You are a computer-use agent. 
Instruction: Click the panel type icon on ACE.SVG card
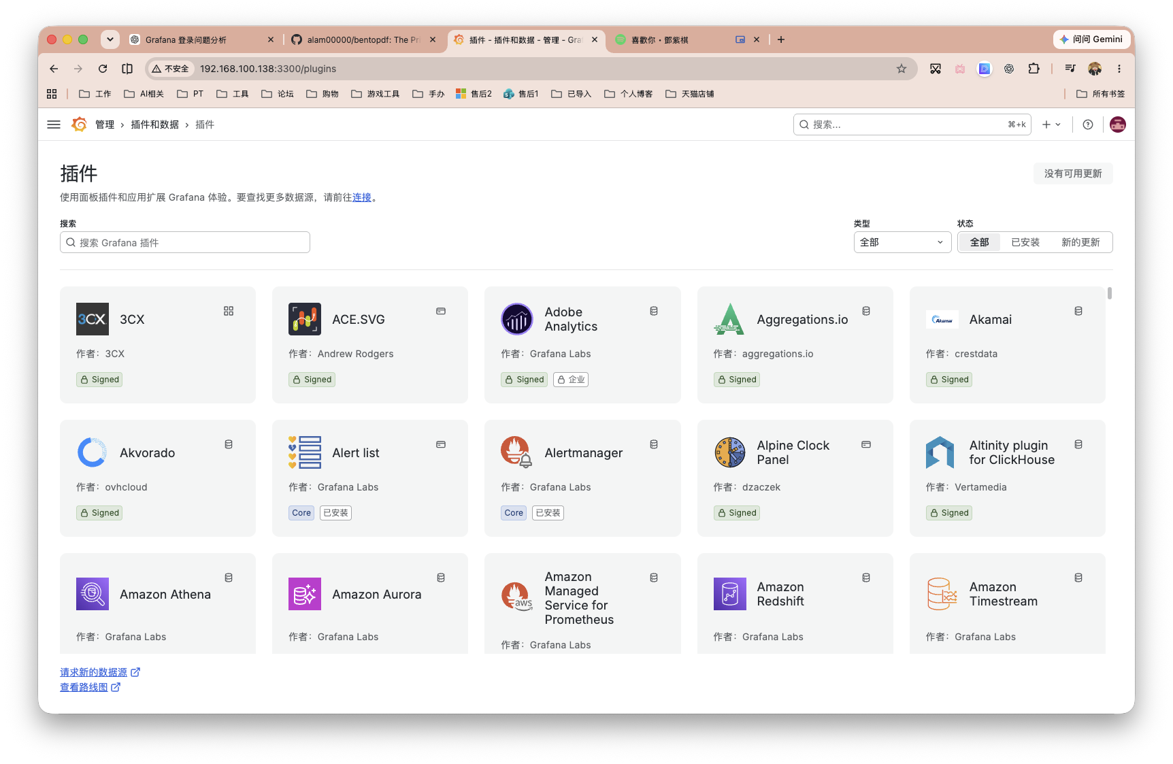tap(441, 311)
